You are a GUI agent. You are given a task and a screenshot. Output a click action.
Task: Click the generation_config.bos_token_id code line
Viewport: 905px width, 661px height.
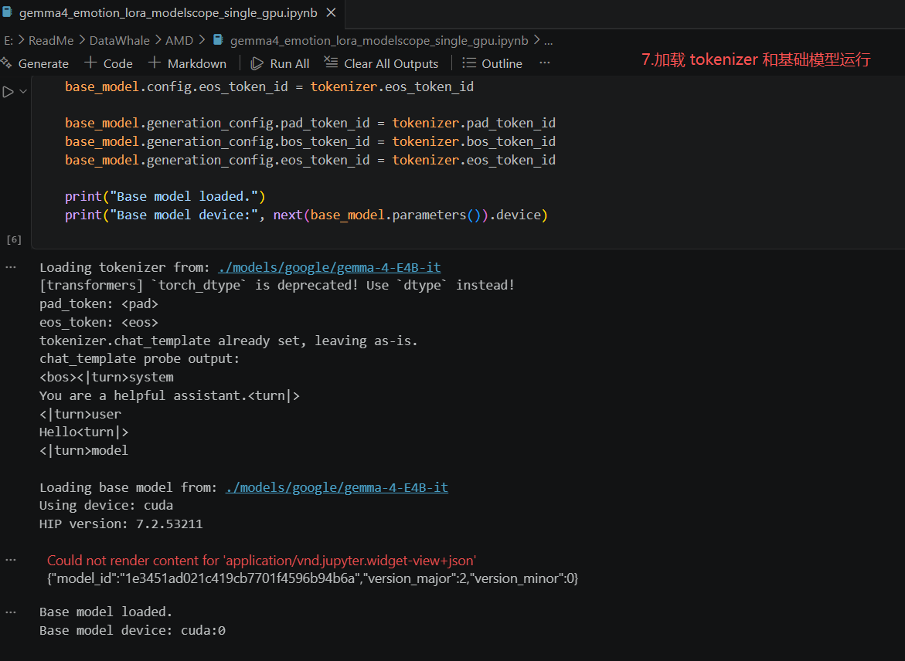pos(310,141)
